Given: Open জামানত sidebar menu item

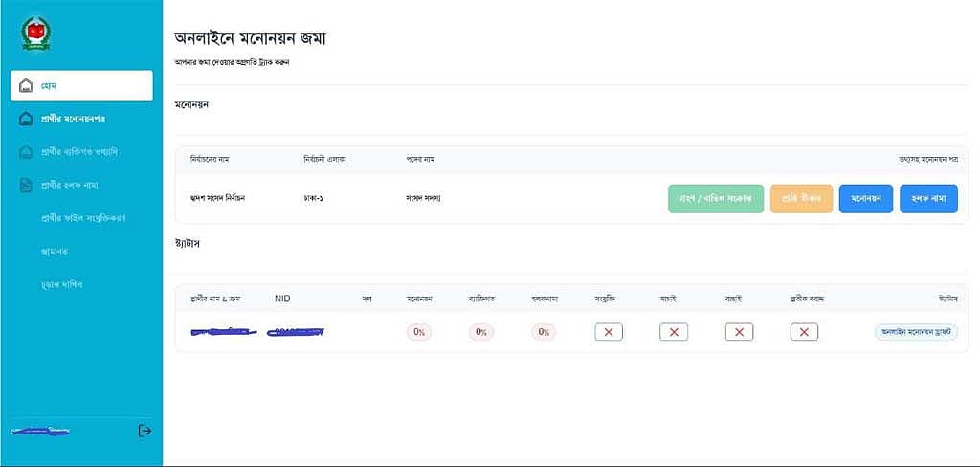Looking at the screenshot, I should click(x=54, y=252).
